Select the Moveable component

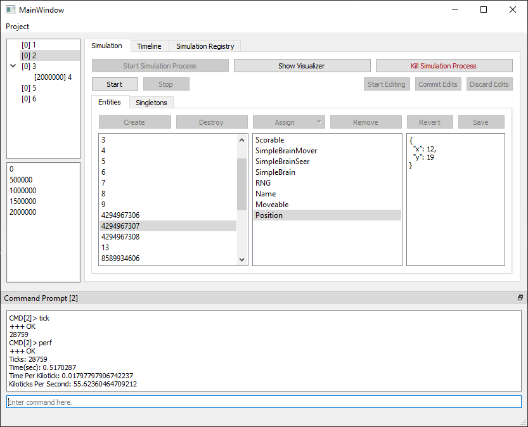tap(327, 204)
